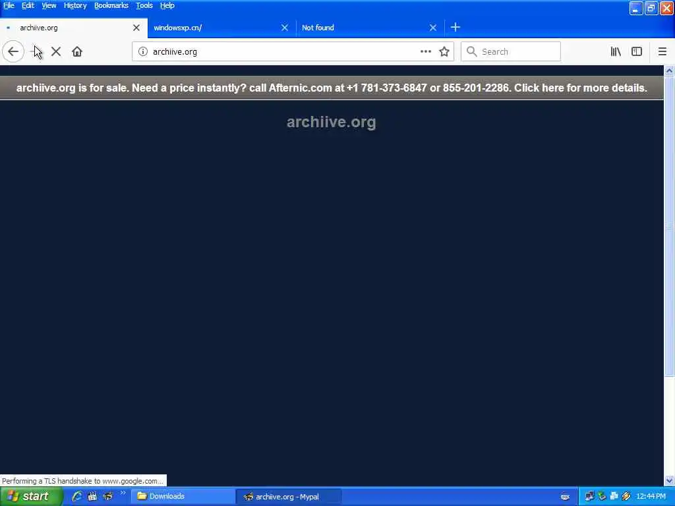The image size is (675, 506).
Task: Open the Bookmarks menu
Action: coord(111,5)
